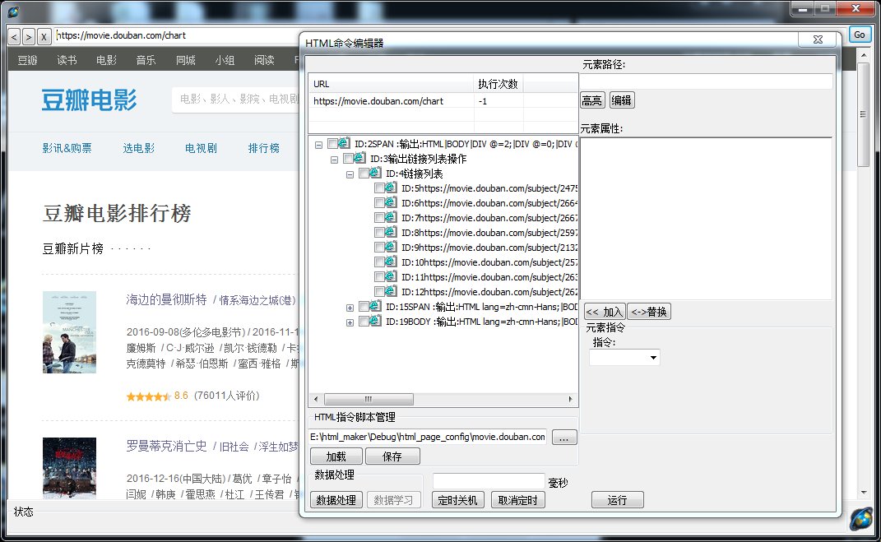Click the IE page icon on ID:2SPAN node

345,144
